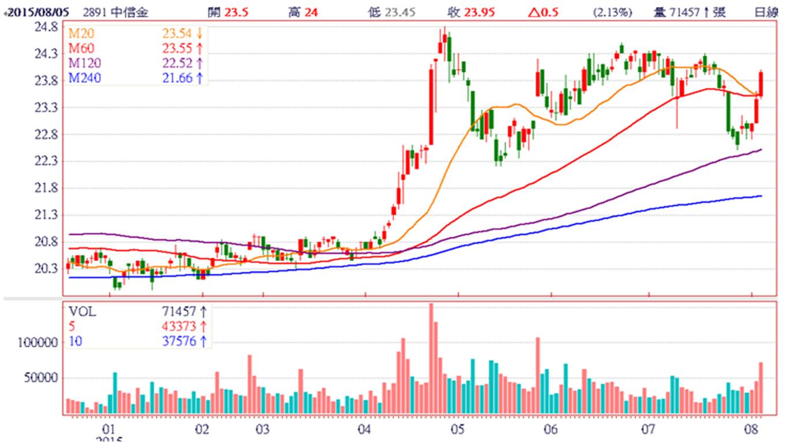
Task: Select the 10-day volume average legend entry
Action: [75, 341]
